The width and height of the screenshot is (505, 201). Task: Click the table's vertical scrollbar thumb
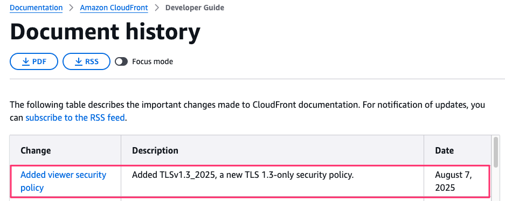[496, 151]
